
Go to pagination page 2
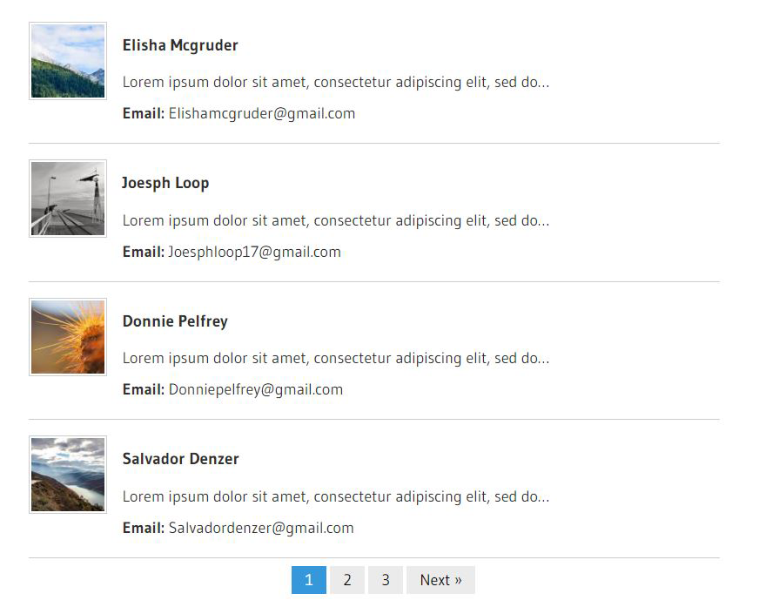347,580
